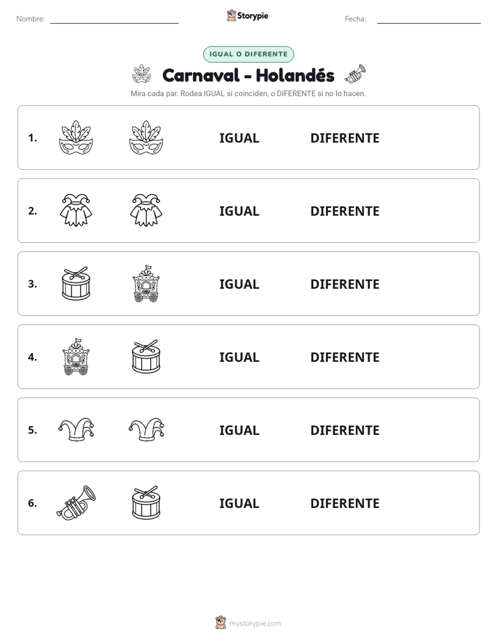
Task: Mark DIFERENTE in row 4
Action: tap(345, 357)
